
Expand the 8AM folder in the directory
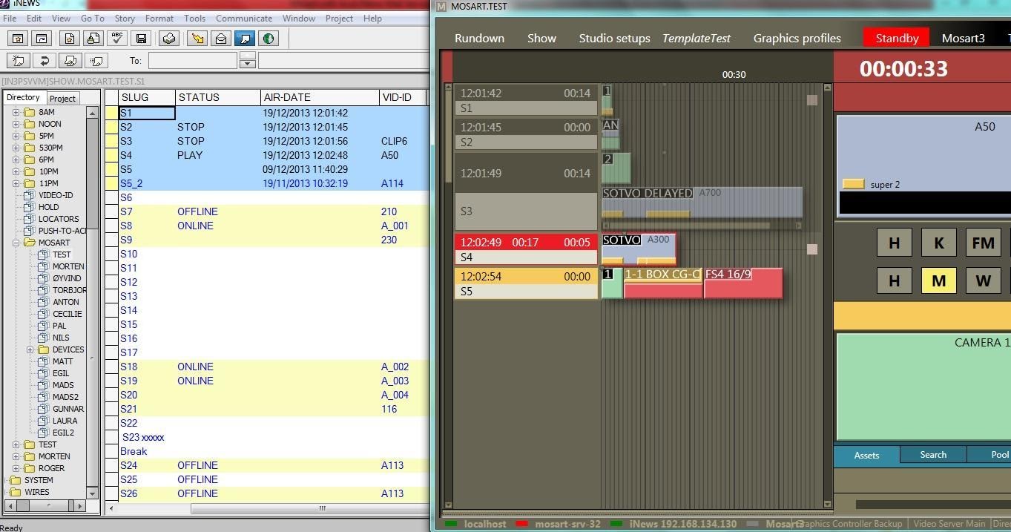(16, 112)
